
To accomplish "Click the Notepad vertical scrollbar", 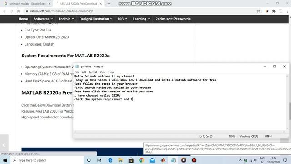I will coord(287,102).
